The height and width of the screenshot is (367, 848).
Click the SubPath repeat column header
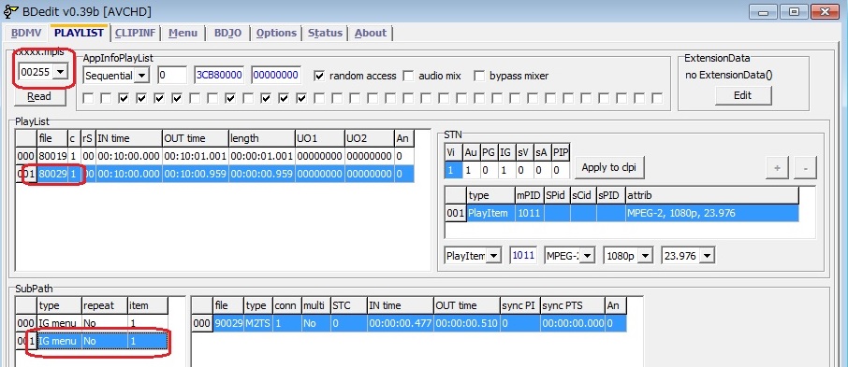click(105, 305)
